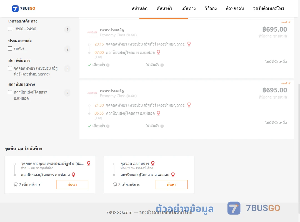
Task: Click ค้นหา button for อ.บ้านฉาง route
Action: click(x=172, y=185)
